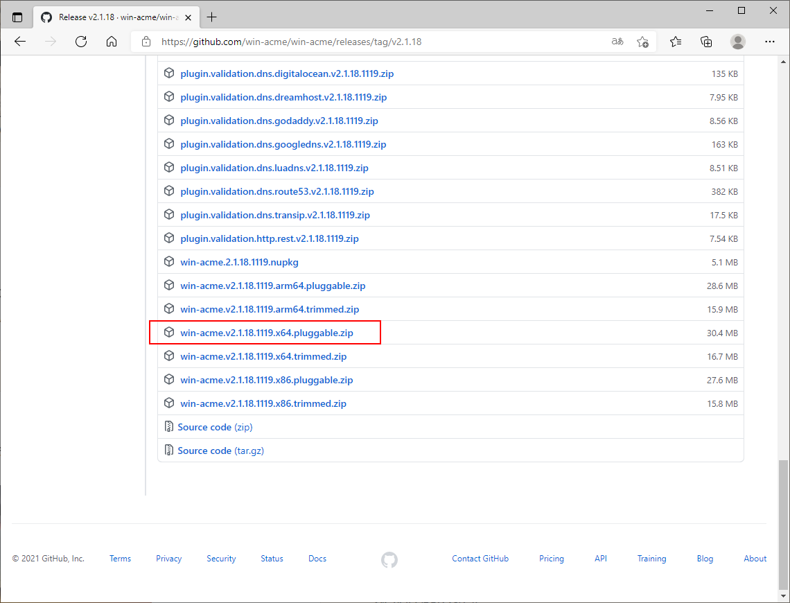790x603 pixels.
Task: Download win-acme arm64.pluggable.zip
Action: point(273,286)
